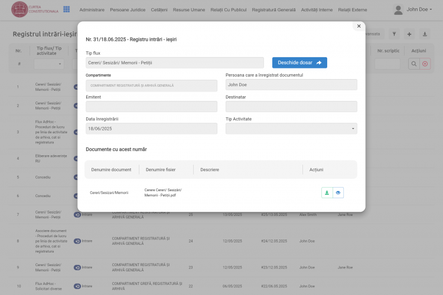Viewport: 443px width, 295px height.
Task: Click the Data înregistrării field
Action: click(151, 129)
